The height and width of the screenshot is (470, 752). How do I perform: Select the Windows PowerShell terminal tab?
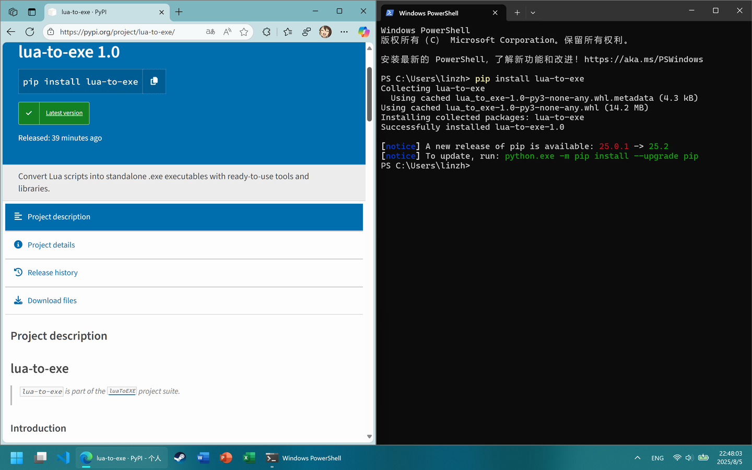point(443,13)
